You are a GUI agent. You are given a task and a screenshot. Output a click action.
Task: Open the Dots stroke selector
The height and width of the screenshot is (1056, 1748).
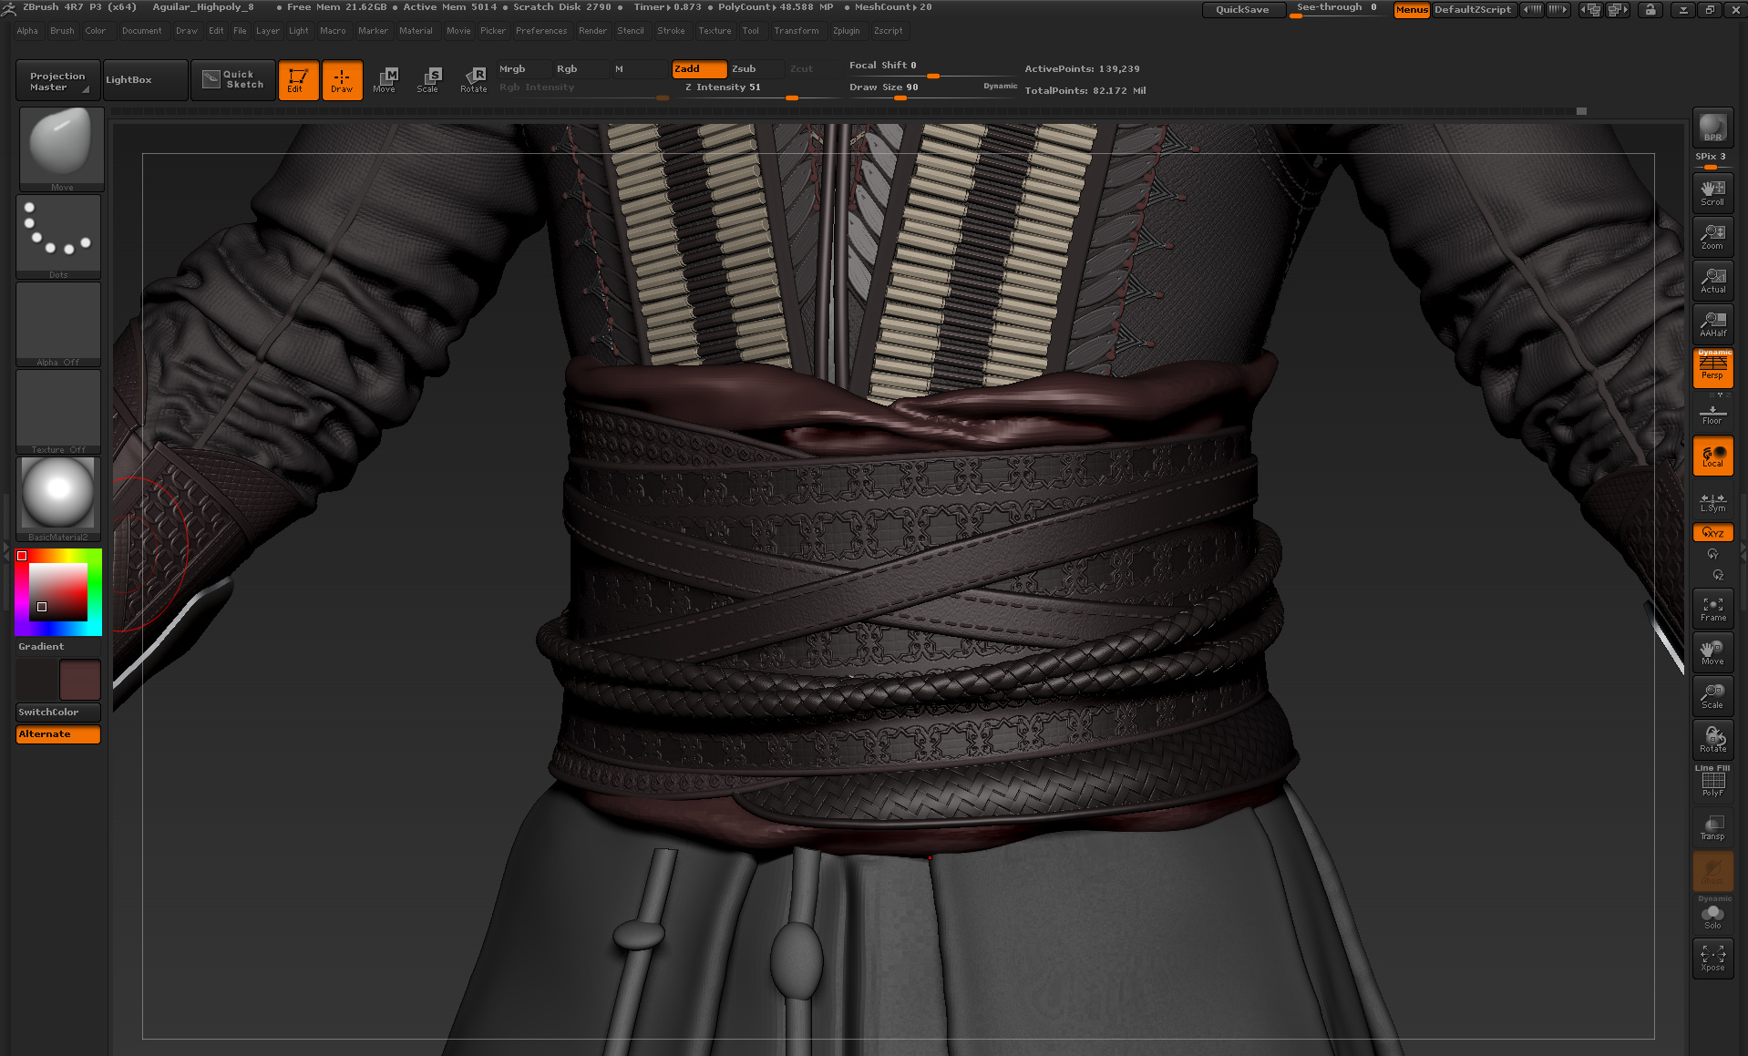click(58, 236)
